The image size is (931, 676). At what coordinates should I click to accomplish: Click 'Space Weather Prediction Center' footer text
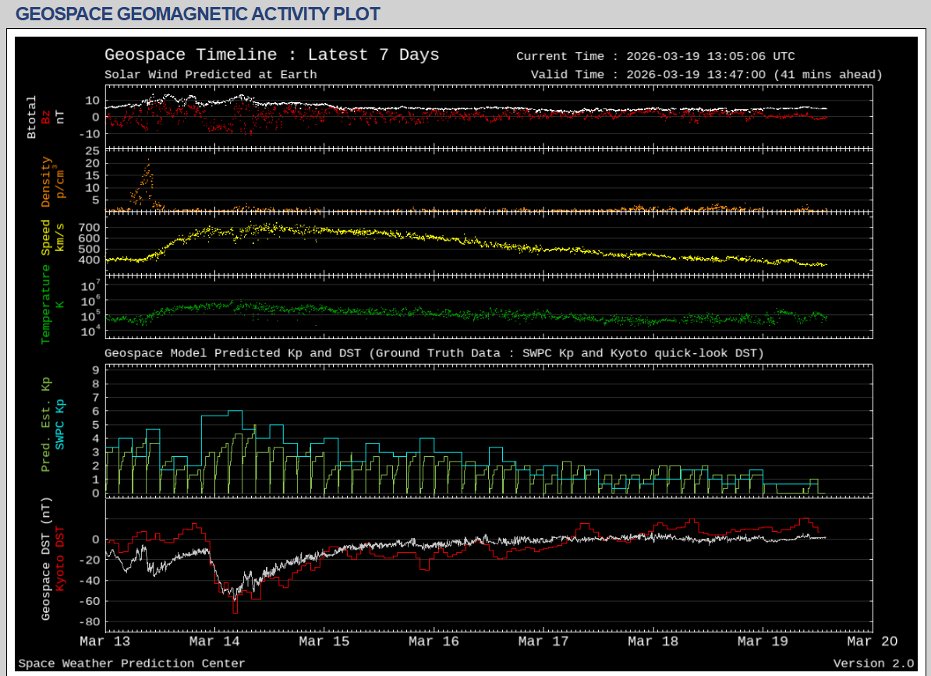132,664
